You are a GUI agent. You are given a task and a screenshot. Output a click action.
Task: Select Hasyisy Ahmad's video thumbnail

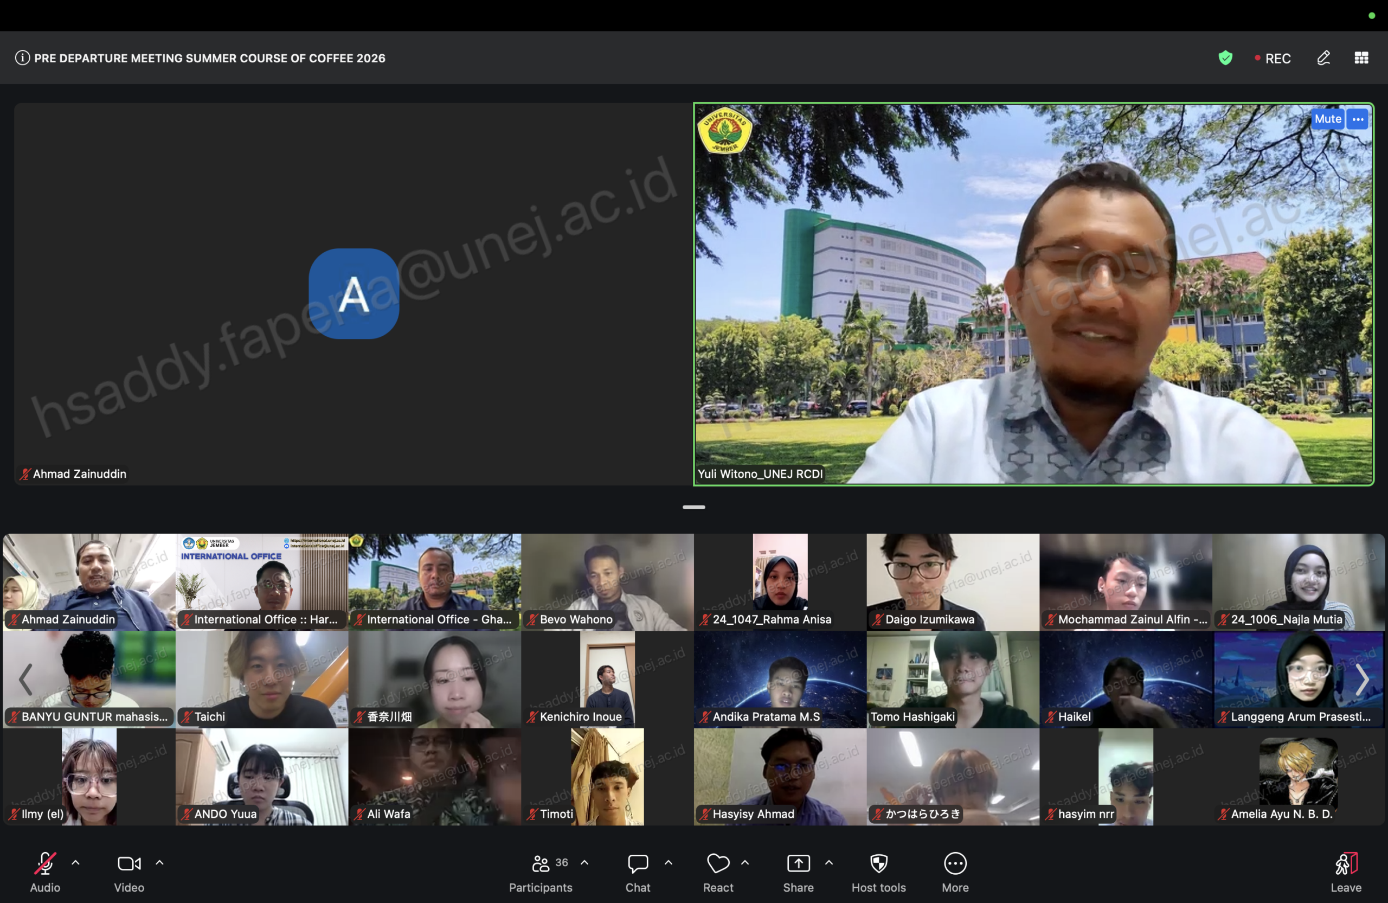(780, 777)
